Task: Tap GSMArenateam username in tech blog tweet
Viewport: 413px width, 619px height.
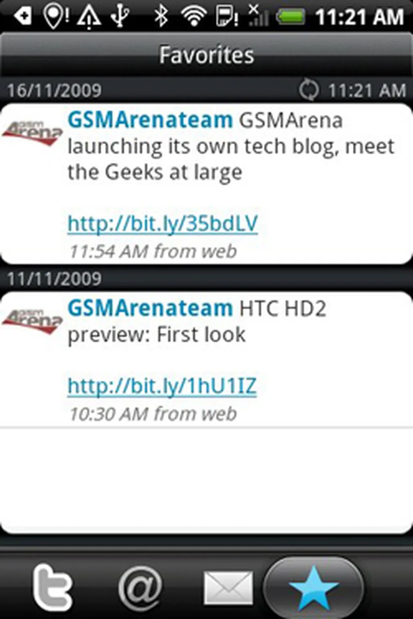Action: [x=150, y=120]
